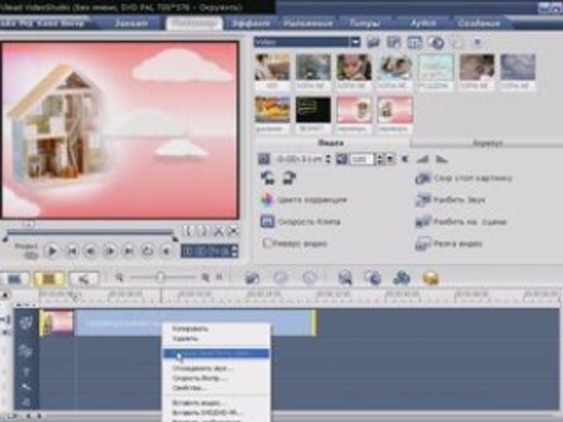This screenshot has width=563, height=422.
Task: Open Цвета коррекция color settings
Action: (303, 199)
